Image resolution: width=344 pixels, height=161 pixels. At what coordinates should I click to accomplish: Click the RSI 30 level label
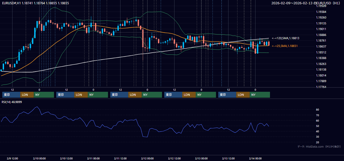pyautogui.click(x=318, y=137)
